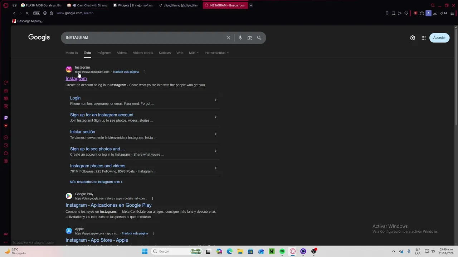Open Google quick settings gear
458x257 pixels.
tap(413, 38)
